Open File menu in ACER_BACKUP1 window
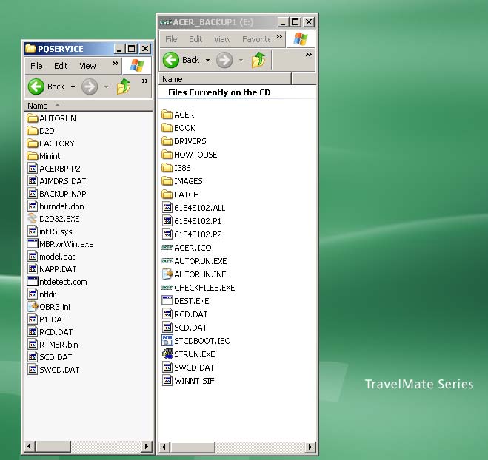This screenshot has width=488, height=460. tap(171, 39)
